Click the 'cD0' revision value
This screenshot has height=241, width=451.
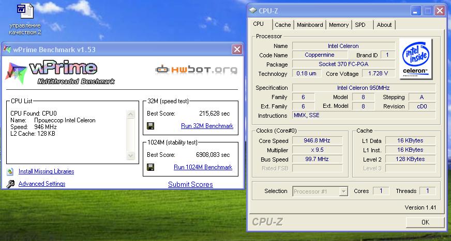click(x=422, y=106)
